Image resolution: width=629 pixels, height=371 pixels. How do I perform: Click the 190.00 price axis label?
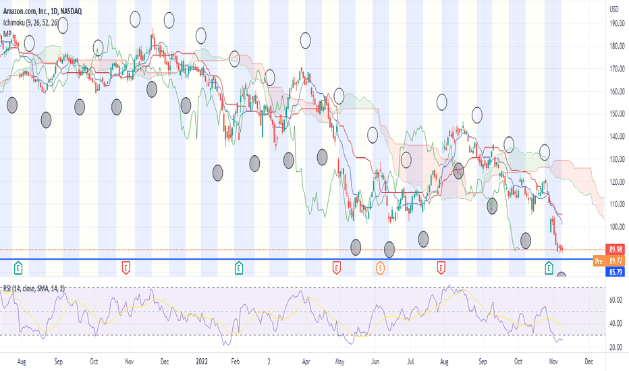[x=617, y=24]
